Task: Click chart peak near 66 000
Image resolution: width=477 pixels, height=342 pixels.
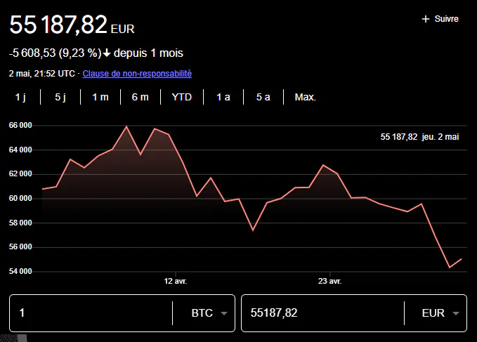Action: [x=126, y=126]
